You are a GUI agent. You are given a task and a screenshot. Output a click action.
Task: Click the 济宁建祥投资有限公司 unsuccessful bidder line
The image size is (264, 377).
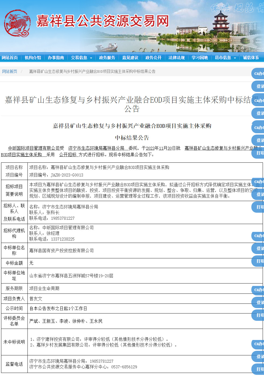click(x=99, y=339)
